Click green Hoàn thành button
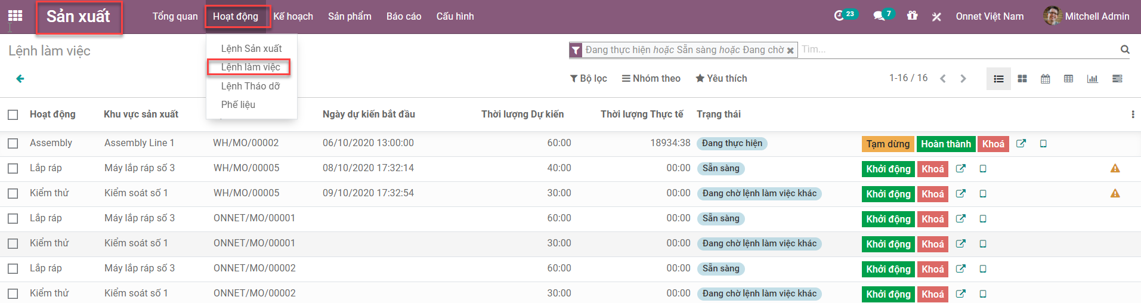The height and width of the screenshot is (303, 1141). click(946, 144)
